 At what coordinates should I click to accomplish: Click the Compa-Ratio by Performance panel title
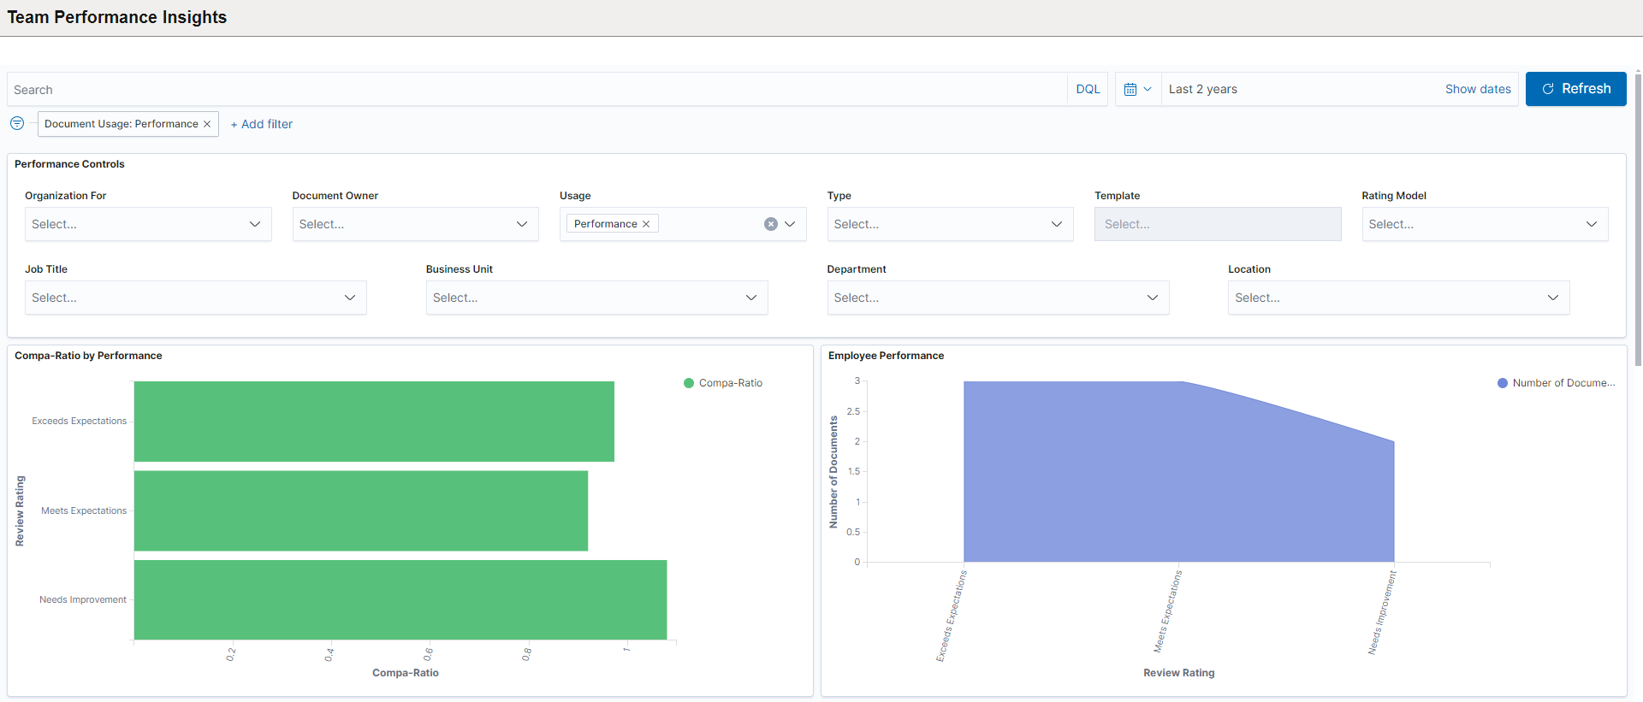click(88, 356)
